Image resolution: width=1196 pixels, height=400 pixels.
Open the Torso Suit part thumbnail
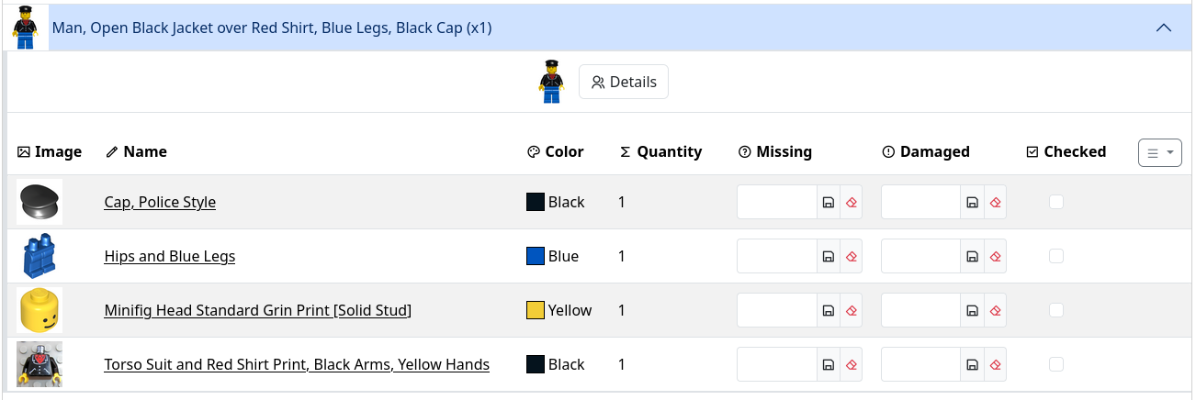click(39, 364)
